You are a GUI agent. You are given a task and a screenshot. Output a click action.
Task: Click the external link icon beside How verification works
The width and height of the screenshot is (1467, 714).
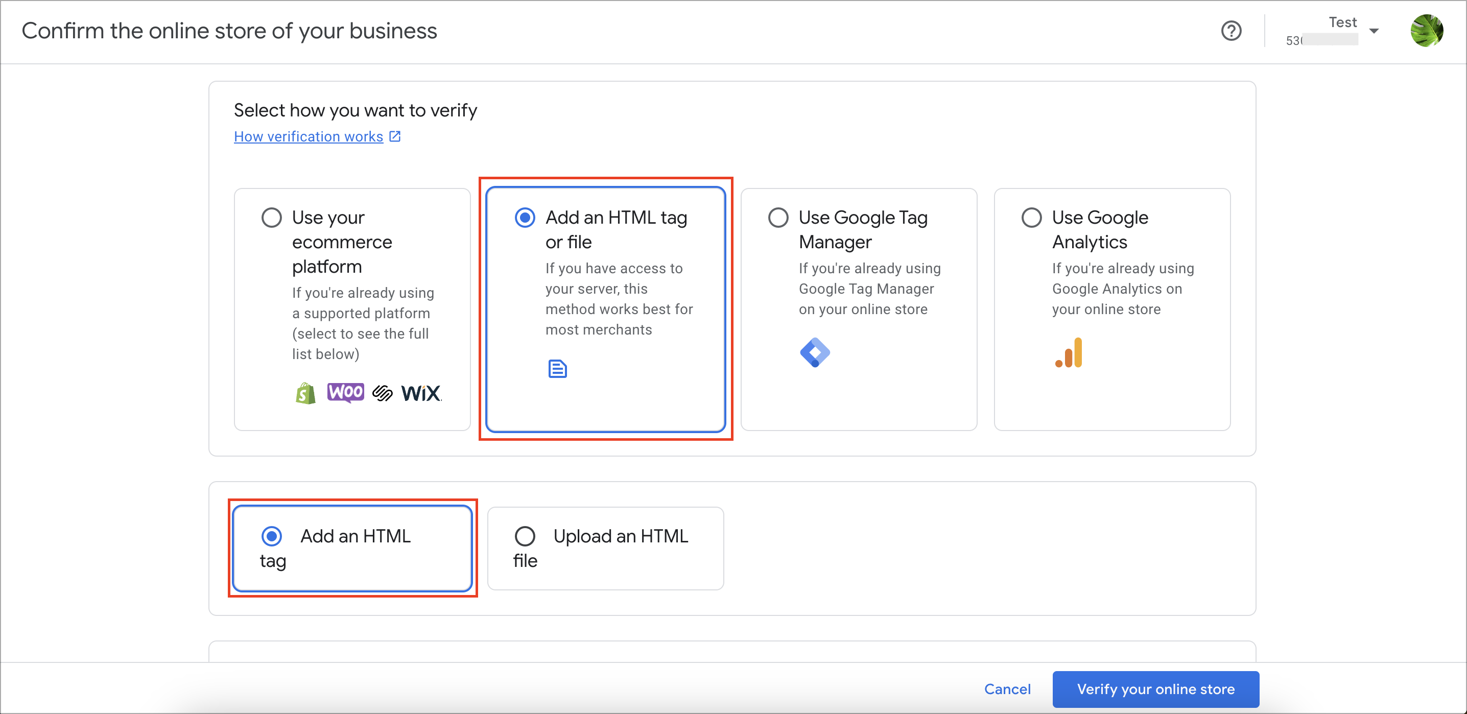[x=395, y=137]
